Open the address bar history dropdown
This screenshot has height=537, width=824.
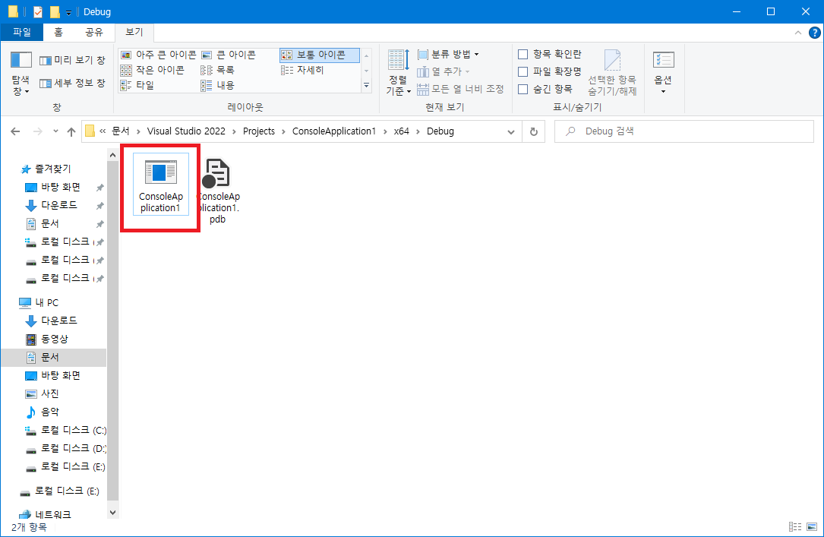[511, 131]
